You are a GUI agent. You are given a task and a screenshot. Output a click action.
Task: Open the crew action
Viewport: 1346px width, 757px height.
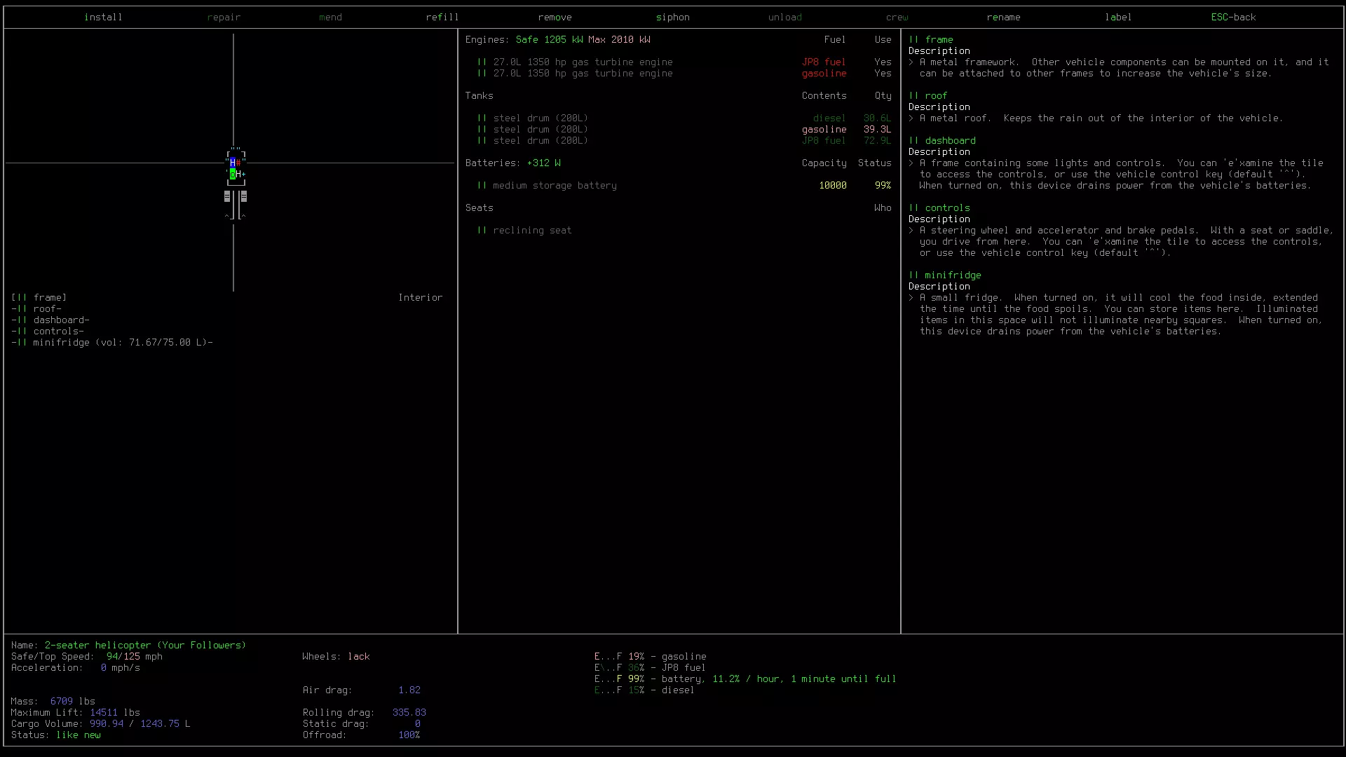(x=897, y=17)
